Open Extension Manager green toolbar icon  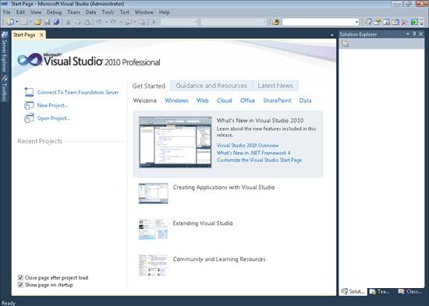coord(414,22)
